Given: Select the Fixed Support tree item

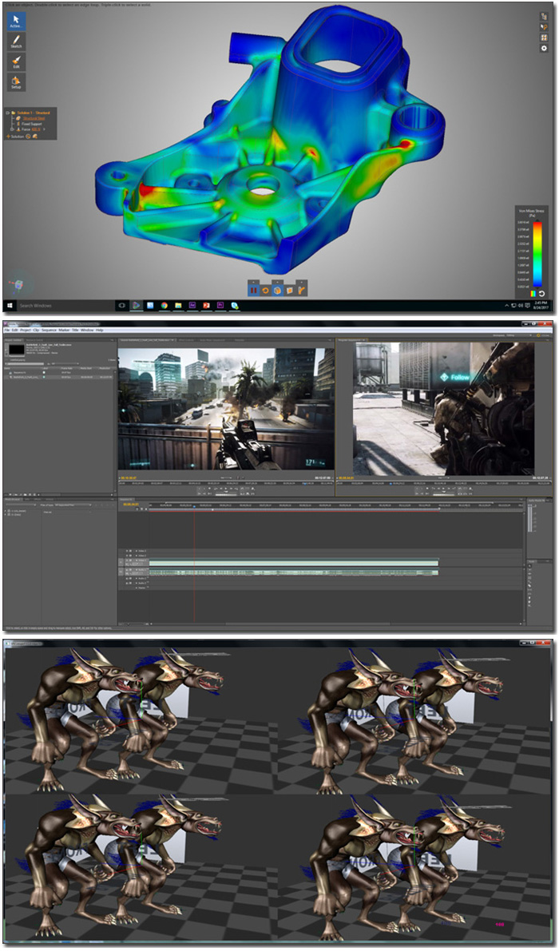Looking at the screenshot, I should pyautogui.click(x=31, y=124).
